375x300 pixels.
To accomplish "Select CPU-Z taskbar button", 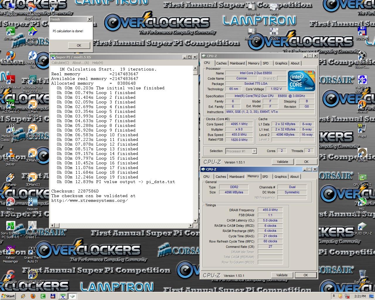I will coord(72,296).
